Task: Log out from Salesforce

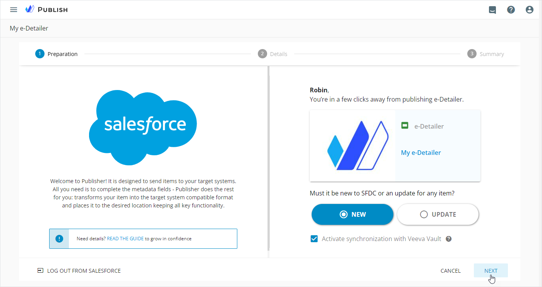Action: pyautogui.click(x=79, y=271)
